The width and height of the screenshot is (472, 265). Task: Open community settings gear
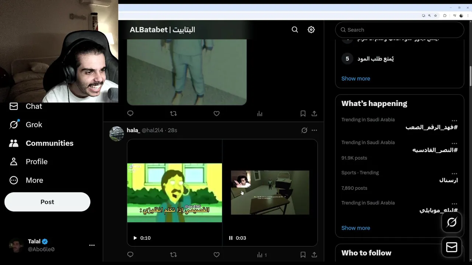pyautogui.click(x=311, y=29)
